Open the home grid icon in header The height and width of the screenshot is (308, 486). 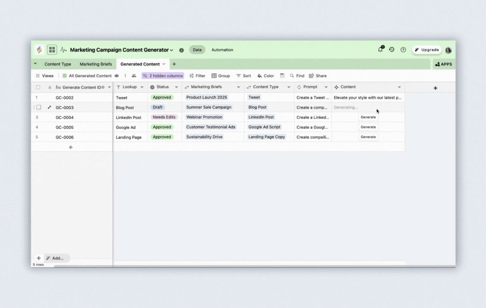click(x=52, y=50)
